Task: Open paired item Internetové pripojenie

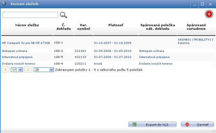Action: 155,57
